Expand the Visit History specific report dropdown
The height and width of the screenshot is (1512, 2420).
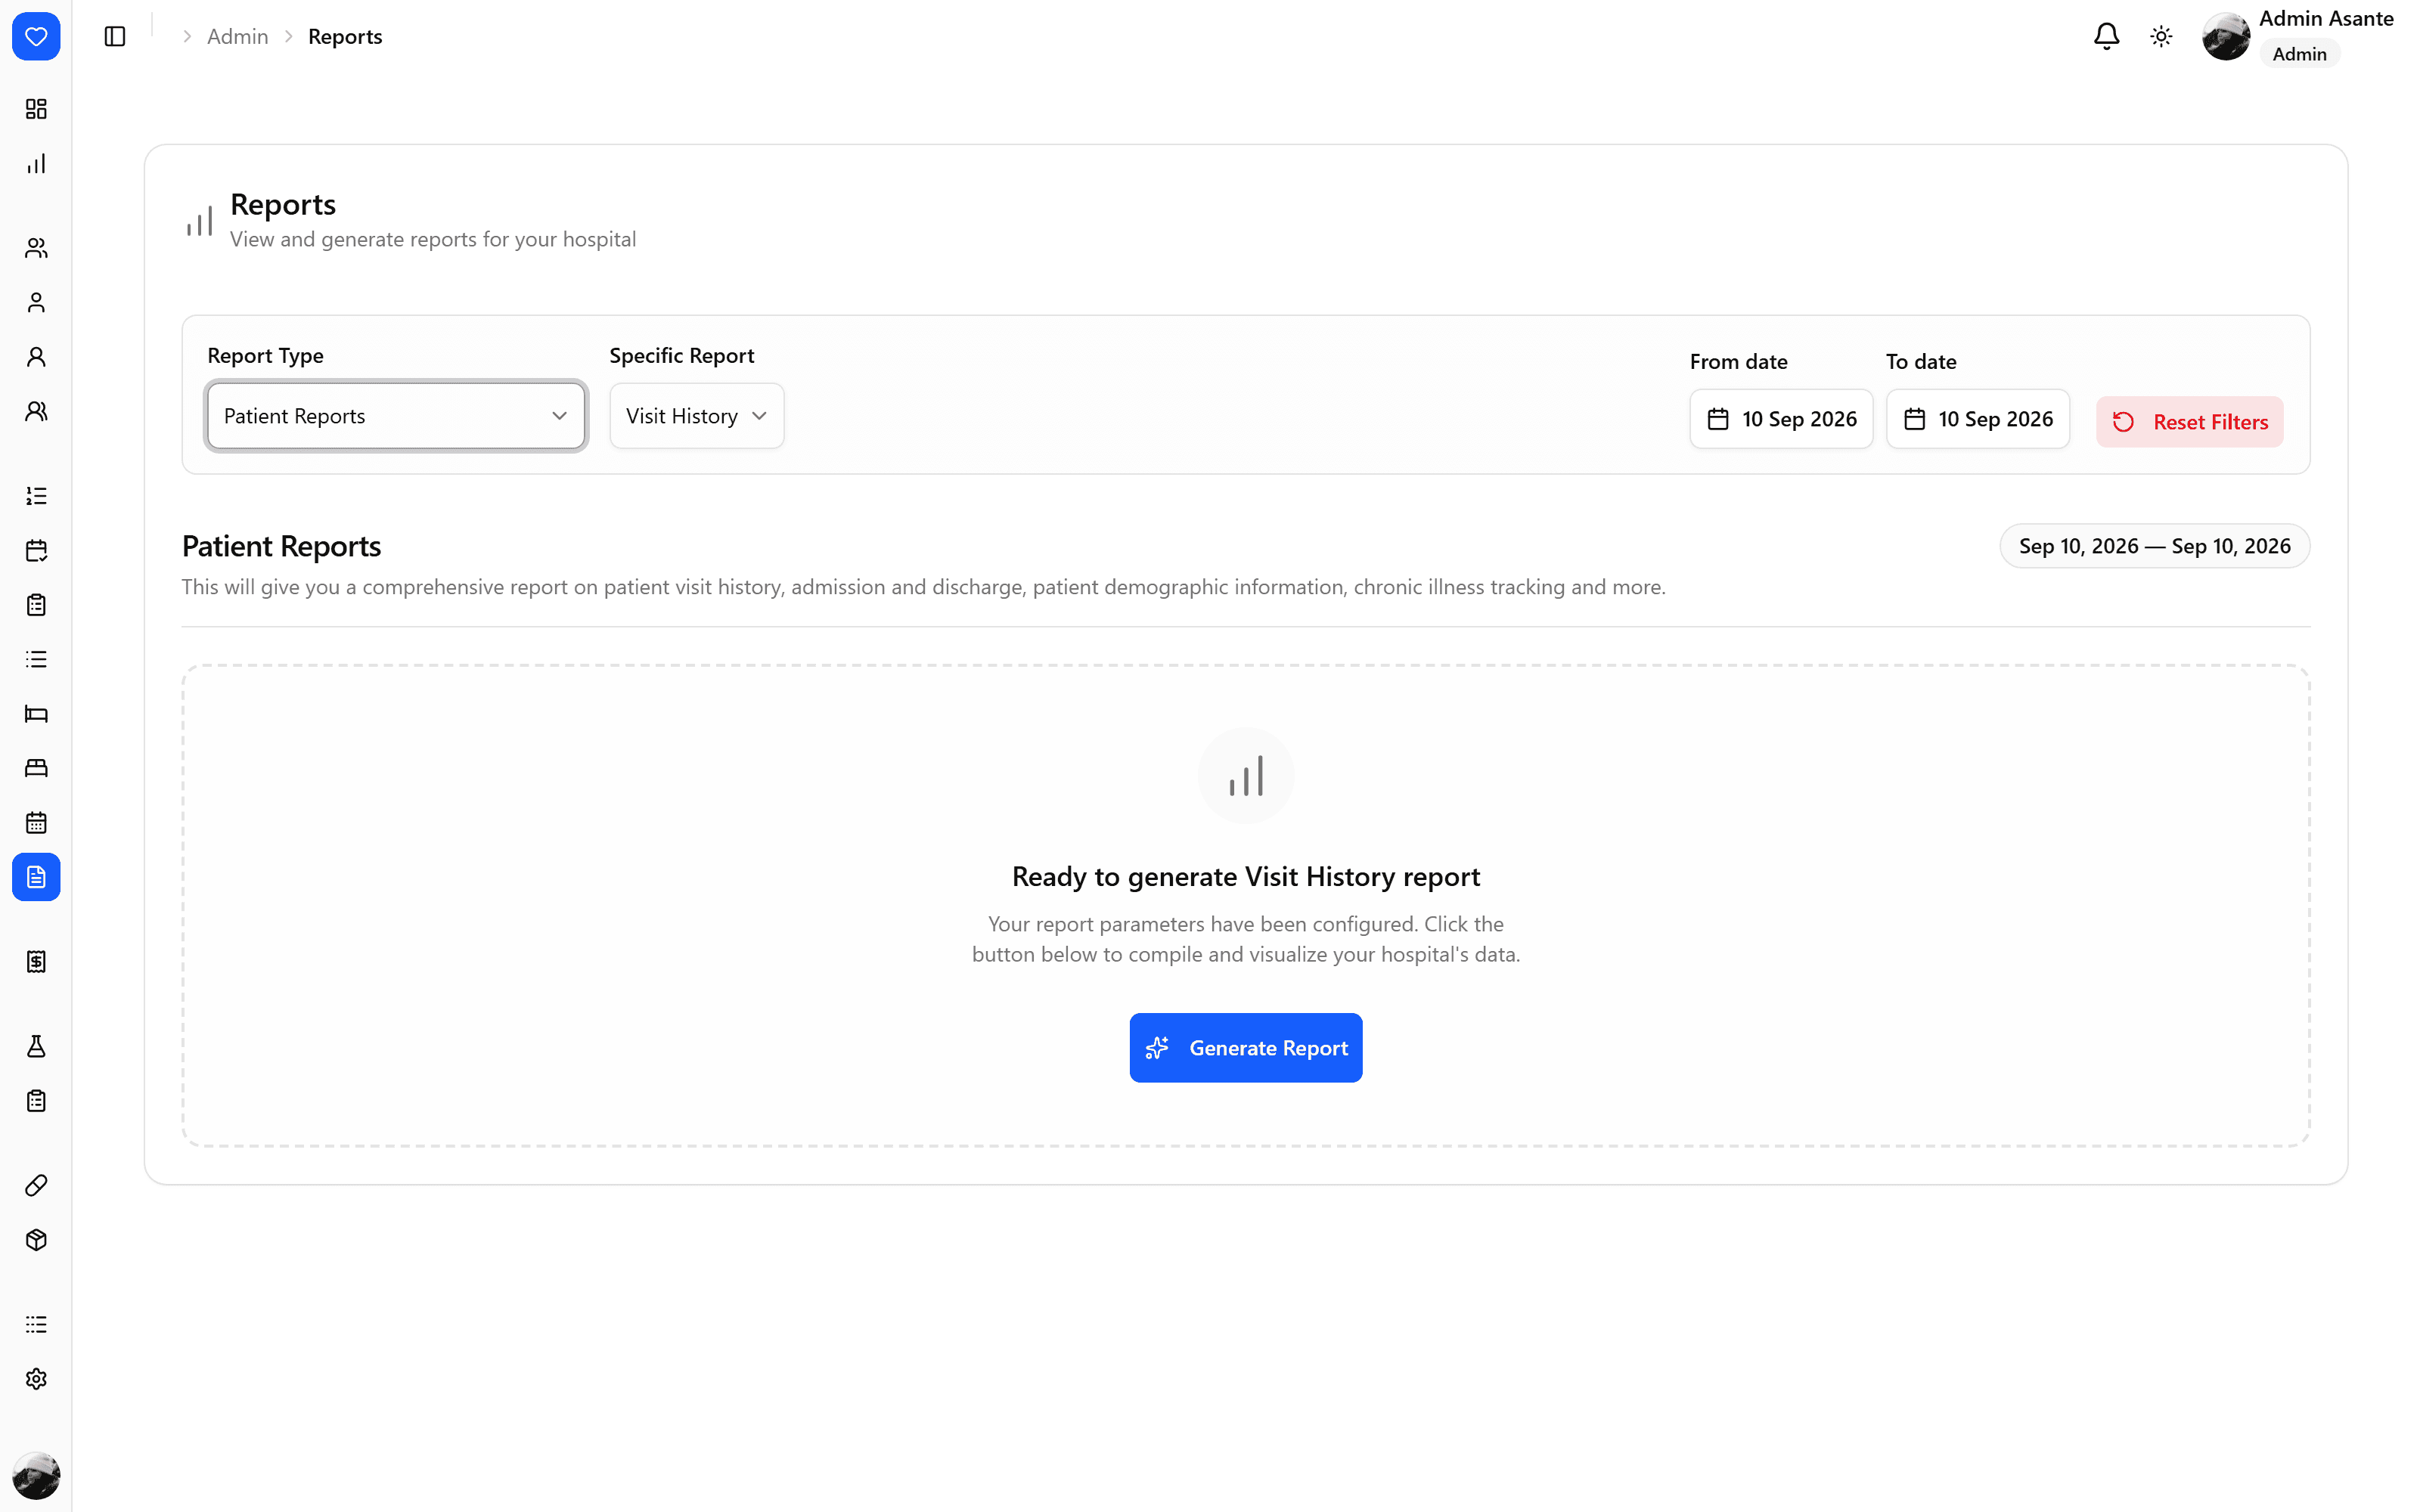(x=697, y=416)
